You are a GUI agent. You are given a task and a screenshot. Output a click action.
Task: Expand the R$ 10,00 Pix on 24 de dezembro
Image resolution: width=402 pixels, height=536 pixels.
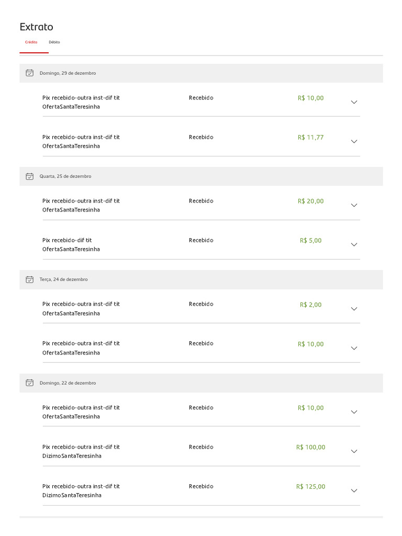click(354, 348)
